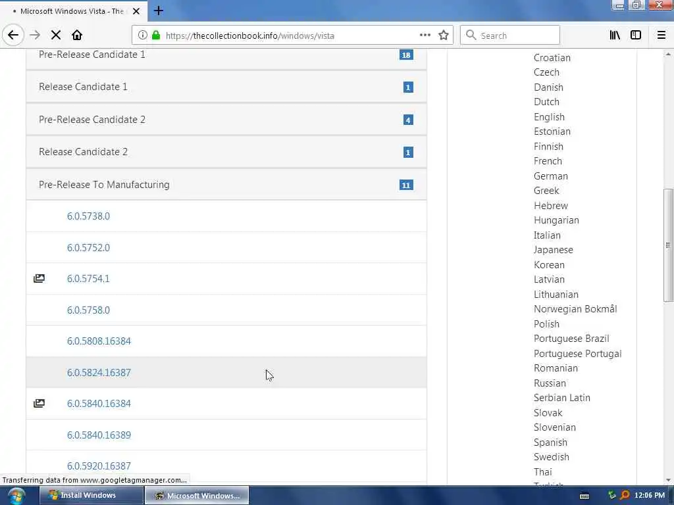Grab the vertical scrollbar thumb
This screenshot has height=505, width=674.
click(668, 245)
